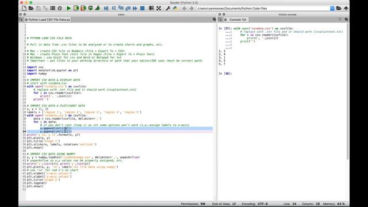
Task: Go to next cursor position arrow
Action: (191, 8)
